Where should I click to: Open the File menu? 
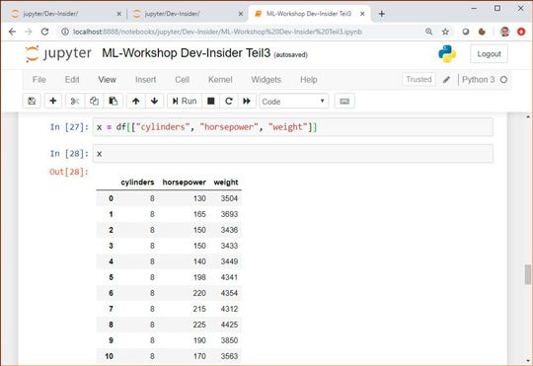(x=39, y=80)
